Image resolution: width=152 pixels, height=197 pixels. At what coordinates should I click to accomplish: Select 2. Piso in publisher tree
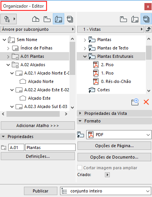[x=107, y=65]
